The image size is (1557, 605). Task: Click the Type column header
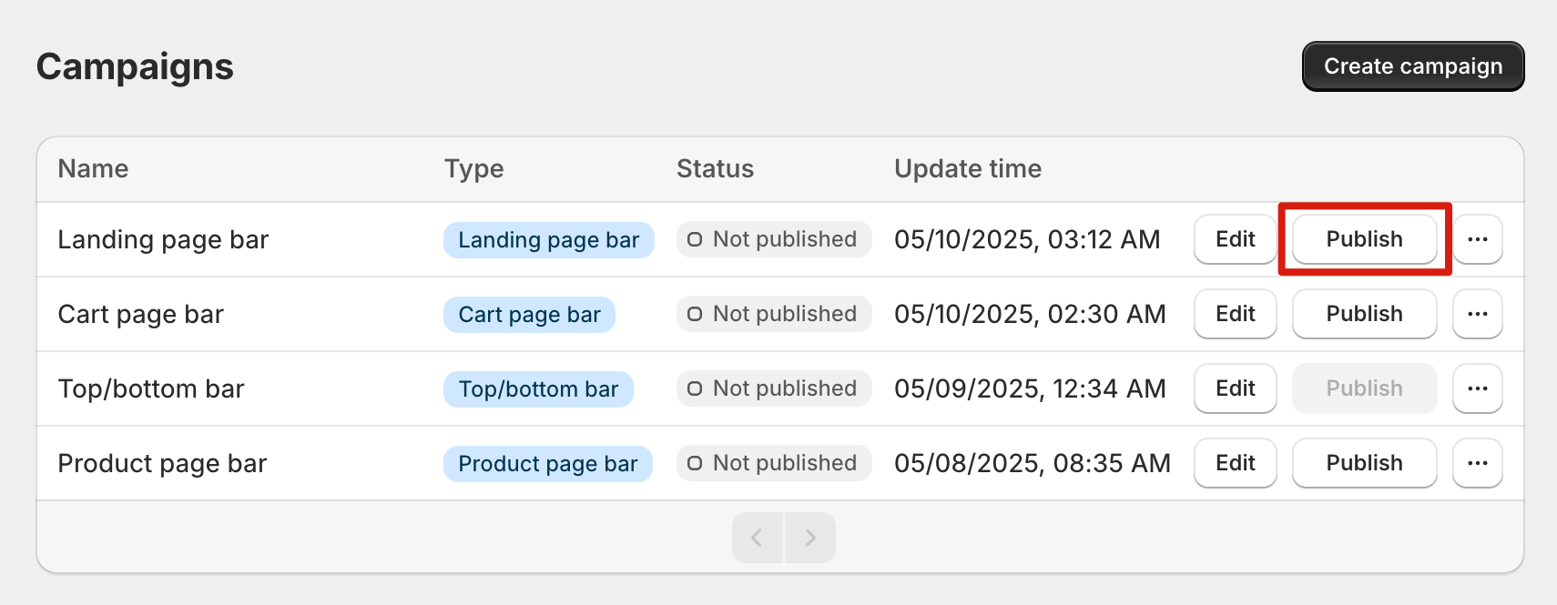tap(473, 169)
